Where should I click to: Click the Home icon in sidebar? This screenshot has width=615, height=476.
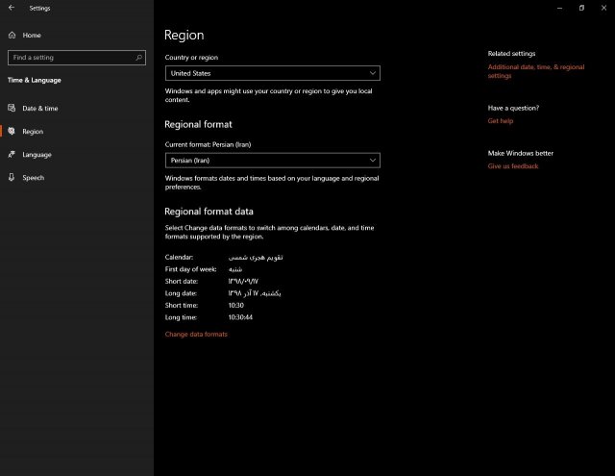coord(12,35)
